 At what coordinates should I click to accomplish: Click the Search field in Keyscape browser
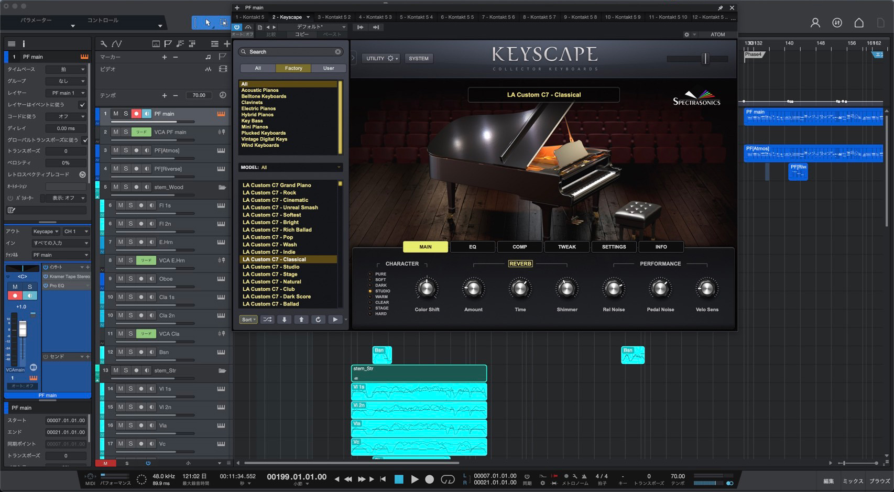click(291, 52)
